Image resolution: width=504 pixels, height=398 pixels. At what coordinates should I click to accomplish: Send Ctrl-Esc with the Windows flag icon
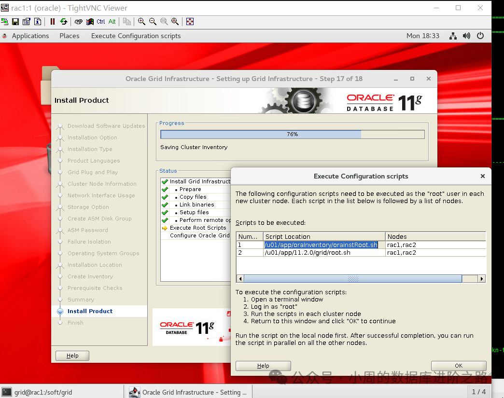tap(90, 22)
